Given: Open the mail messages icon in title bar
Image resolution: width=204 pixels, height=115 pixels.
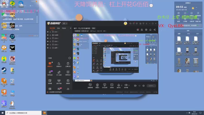Looking at the screenshot, I should pos(134,24).
